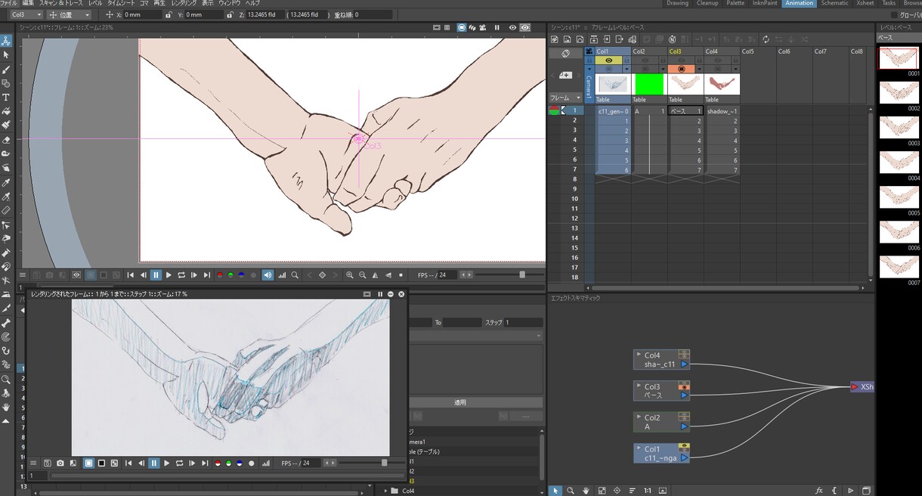Open viewer bar hamburger options menu

coord(23,275)
